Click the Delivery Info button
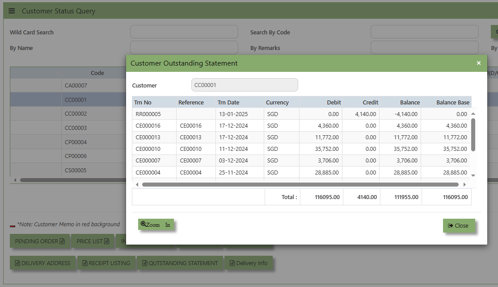 click(249, 263)
